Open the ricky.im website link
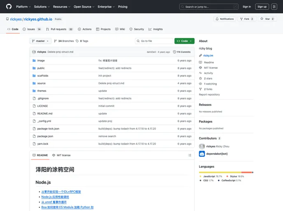The height and width of the screenshot is (211, 283). (x=208, y=55)
